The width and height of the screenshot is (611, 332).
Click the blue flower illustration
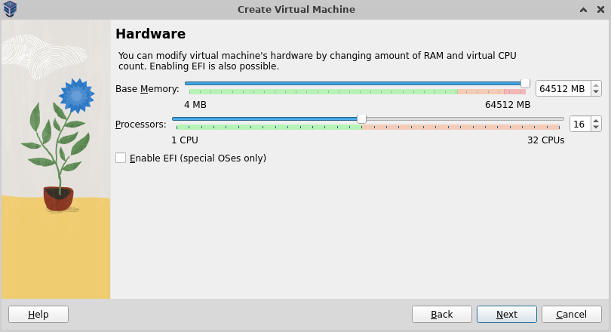click(75, 96)
